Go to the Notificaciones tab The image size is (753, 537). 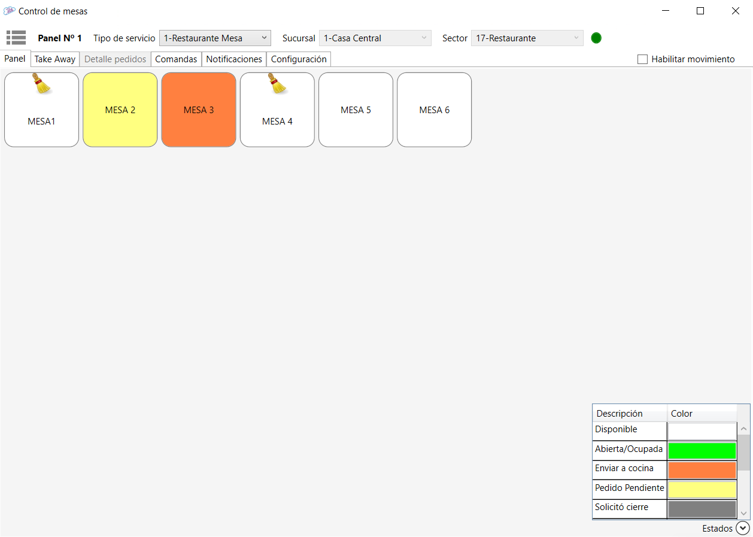pyautogui.click(x=234, y=59)
